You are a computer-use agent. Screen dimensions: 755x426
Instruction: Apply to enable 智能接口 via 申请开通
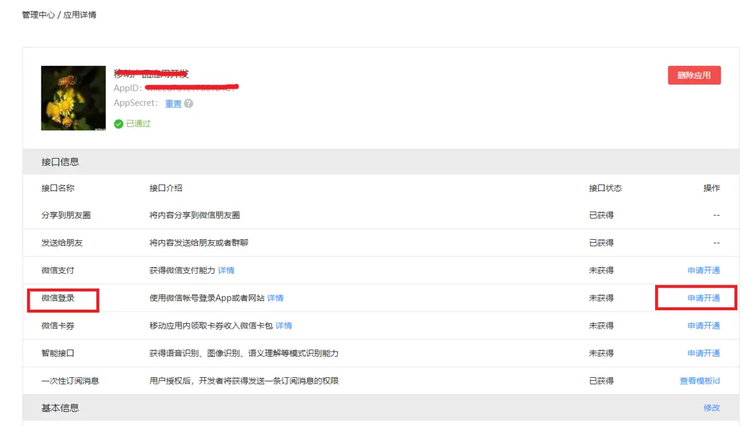703,353
